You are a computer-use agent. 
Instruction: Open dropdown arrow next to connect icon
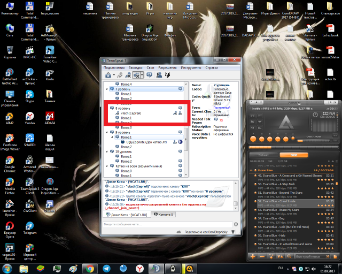click(113, 75)
